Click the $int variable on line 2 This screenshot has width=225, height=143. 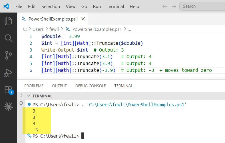(x=47, y=43)
